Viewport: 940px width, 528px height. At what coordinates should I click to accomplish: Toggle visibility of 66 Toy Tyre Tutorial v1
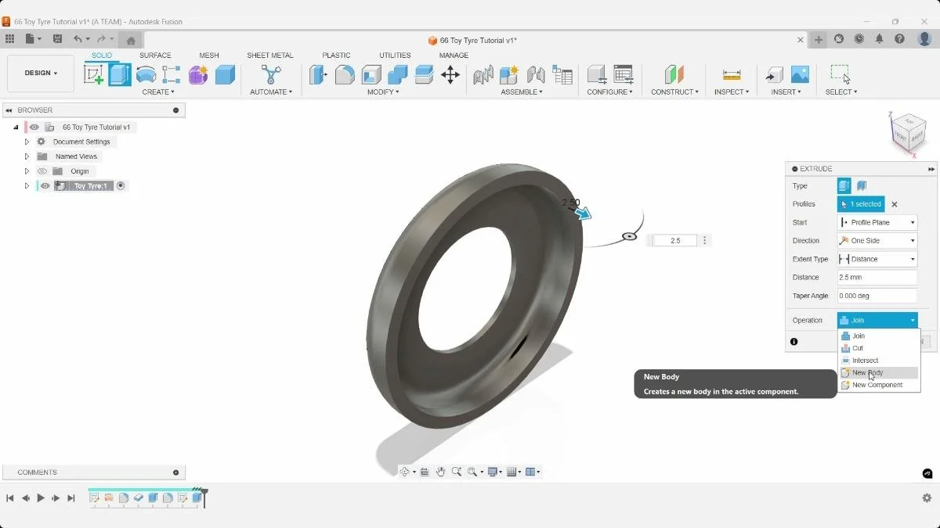34,127
